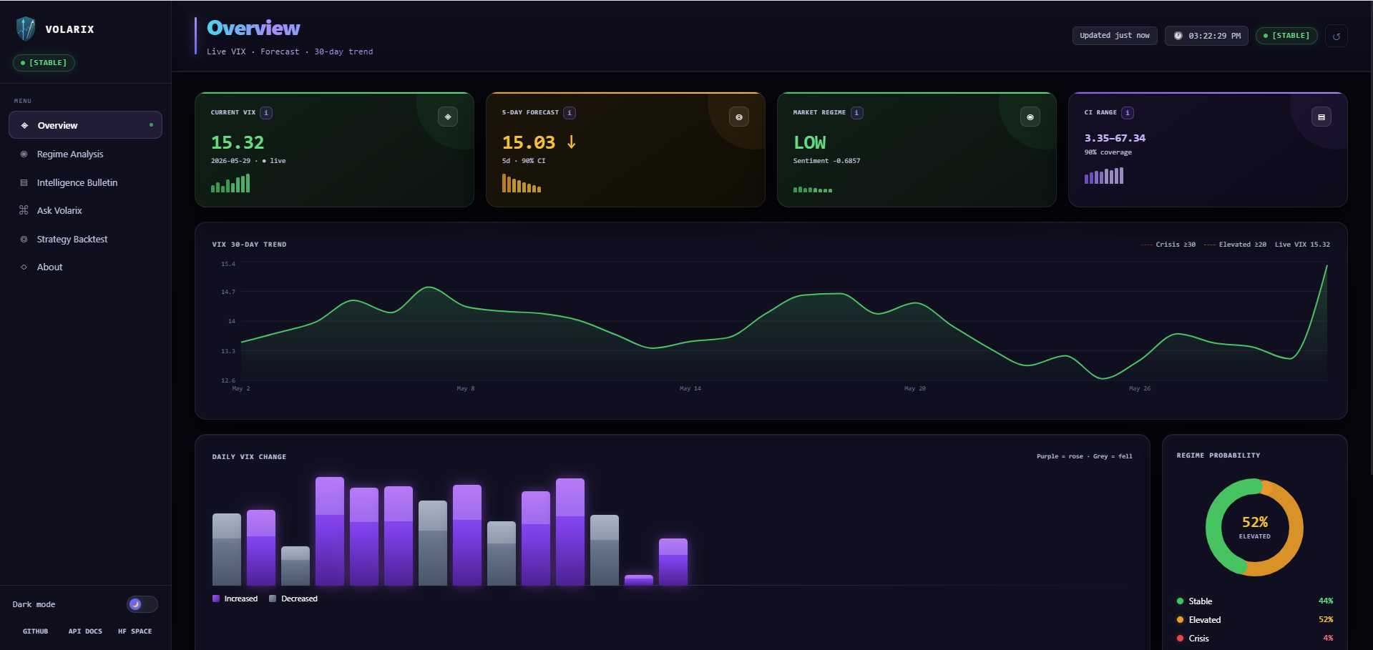Click the STABLE status badge in header
This screenshot has height=650, width=1373.
coord(1286,36)
